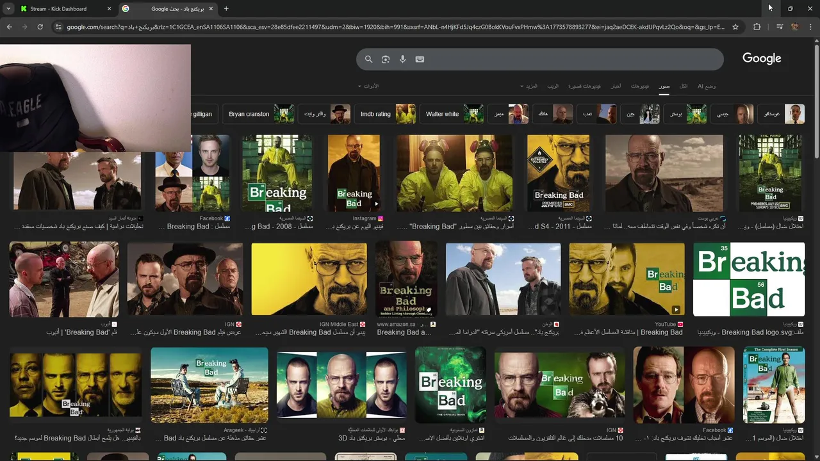Image resolution: width=820 pixels, height=461 pixels.
Task: Open Google Lens image search icon
Action: coord(386,59)
